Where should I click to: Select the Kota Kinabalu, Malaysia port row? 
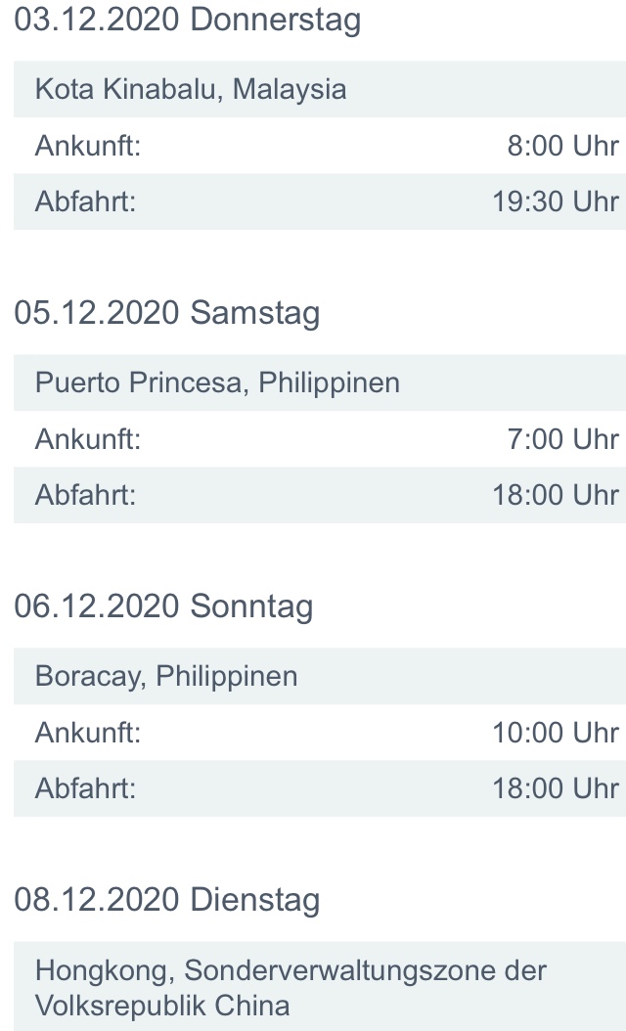tap(191, 90)
